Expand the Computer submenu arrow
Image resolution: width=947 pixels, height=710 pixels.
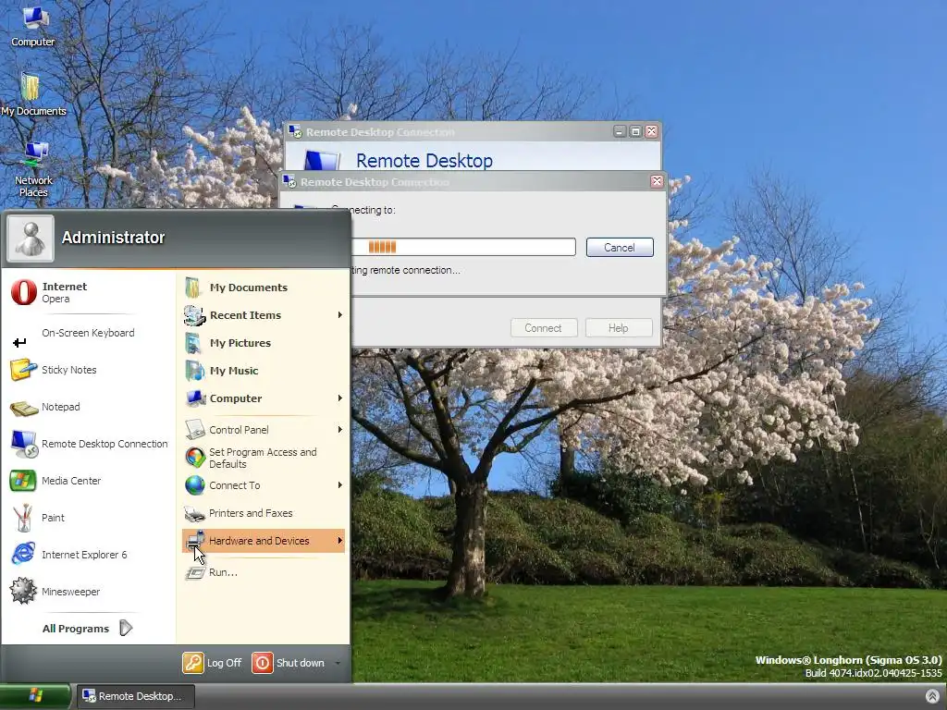point(340,398)
